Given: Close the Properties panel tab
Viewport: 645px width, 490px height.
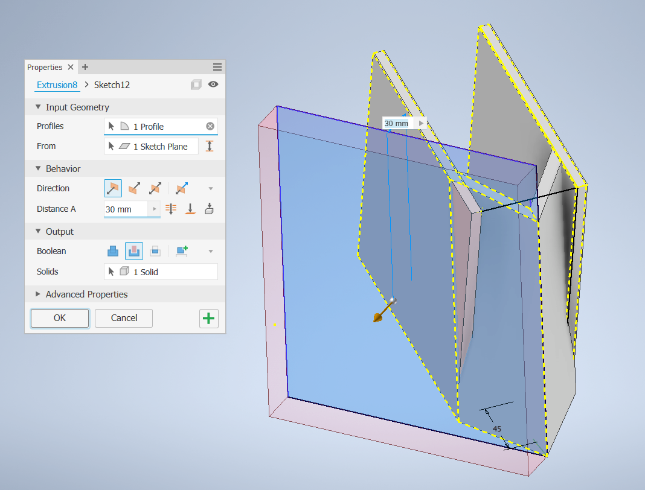Looking at the screenshot, I should pyautogui.click(x=71, y=67).
